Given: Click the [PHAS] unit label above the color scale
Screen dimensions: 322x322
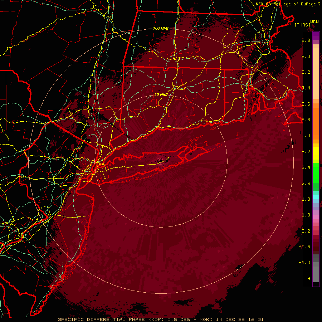Looking at the screenshot, I should tap(302, 25).
